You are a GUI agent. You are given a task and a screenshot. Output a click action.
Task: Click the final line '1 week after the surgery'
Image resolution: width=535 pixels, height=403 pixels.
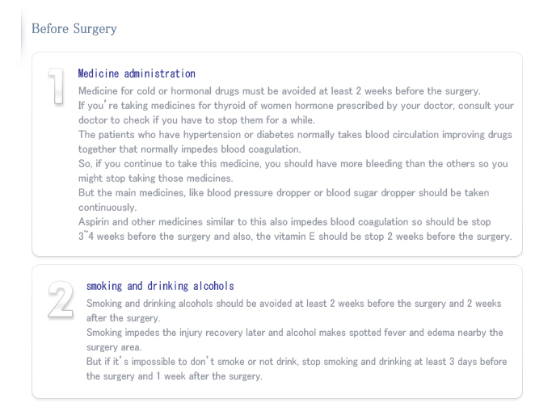(175, 376)
